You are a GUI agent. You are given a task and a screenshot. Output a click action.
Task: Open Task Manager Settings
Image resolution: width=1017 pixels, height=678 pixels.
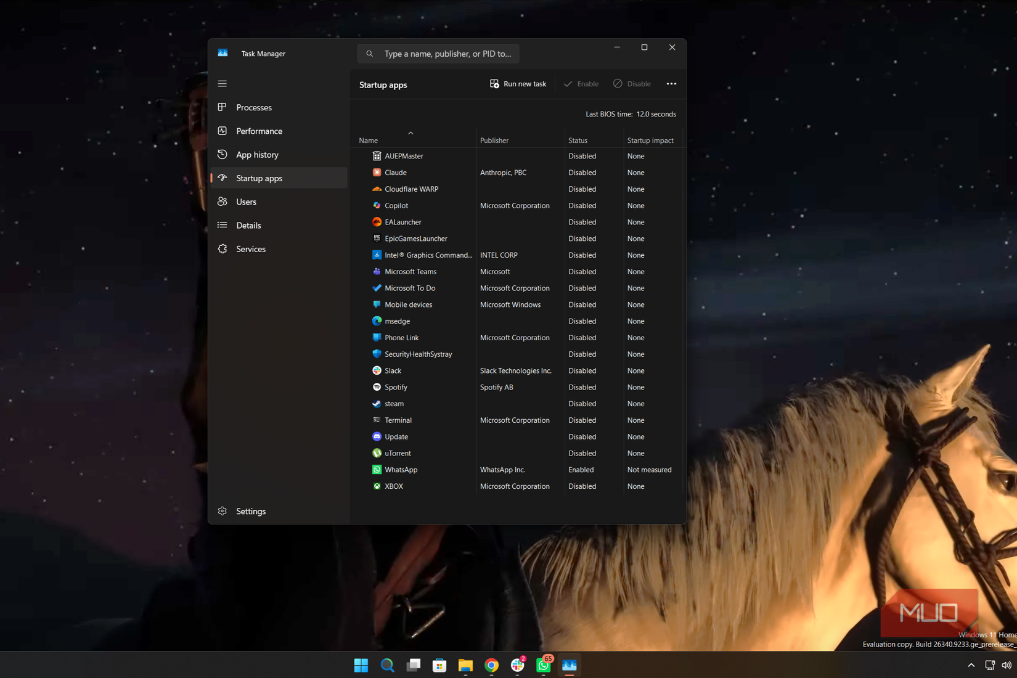click(x=279, y=511)
